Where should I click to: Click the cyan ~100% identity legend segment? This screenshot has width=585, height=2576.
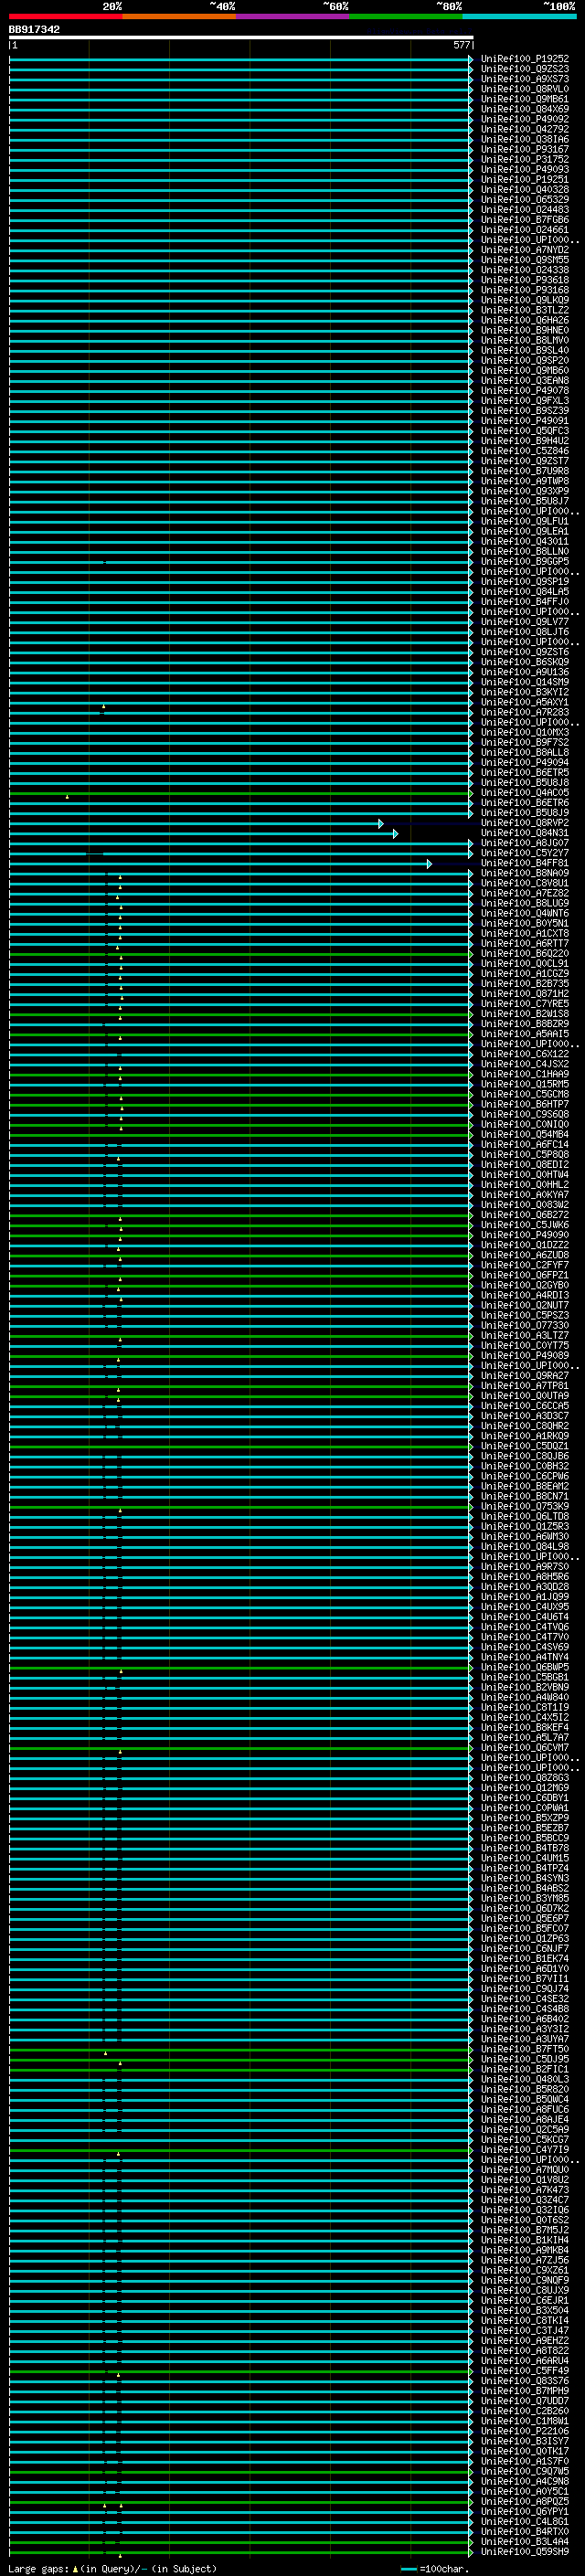518,16
